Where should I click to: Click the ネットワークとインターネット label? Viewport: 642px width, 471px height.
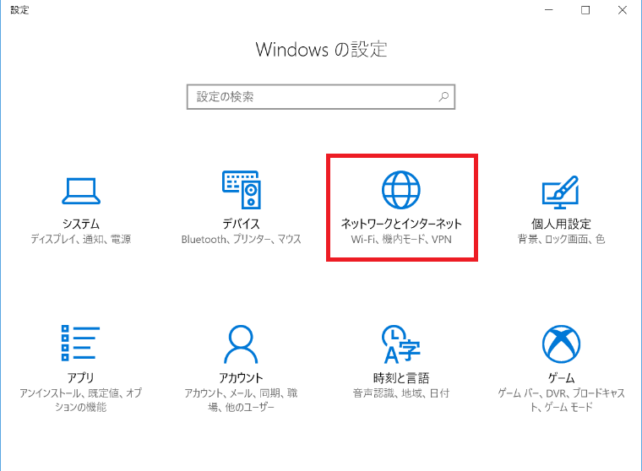pos(401,224)
